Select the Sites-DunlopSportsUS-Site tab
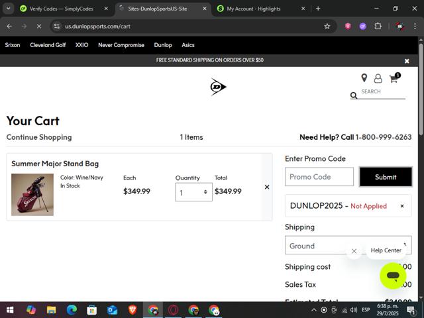 coord(158,9)
